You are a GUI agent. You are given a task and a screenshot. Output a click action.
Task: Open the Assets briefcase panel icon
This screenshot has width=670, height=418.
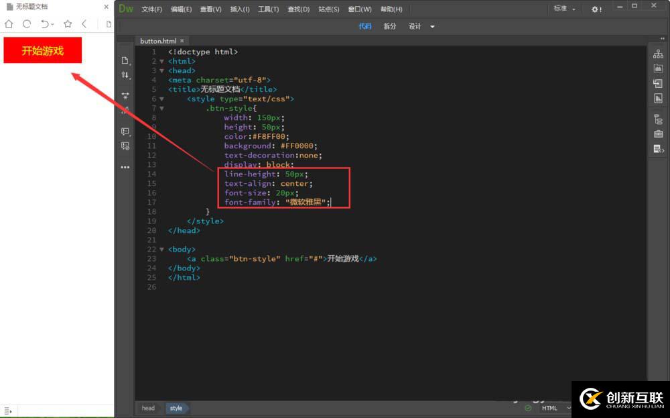point(658,134)
